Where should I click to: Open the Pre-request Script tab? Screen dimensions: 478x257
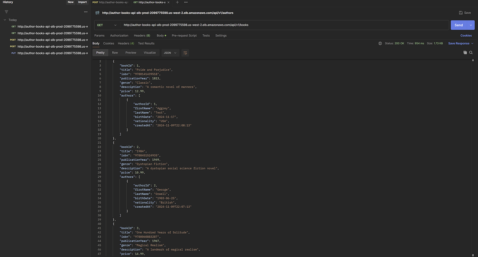click(184, 35)
